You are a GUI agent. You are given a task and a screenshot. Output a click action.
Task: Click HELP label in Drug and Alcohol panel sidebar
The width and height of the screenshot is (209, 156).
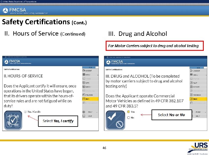coord(198,116)
